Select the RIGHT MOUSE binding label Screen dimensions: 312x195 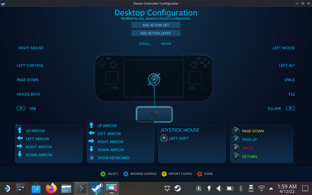(31, 48)
